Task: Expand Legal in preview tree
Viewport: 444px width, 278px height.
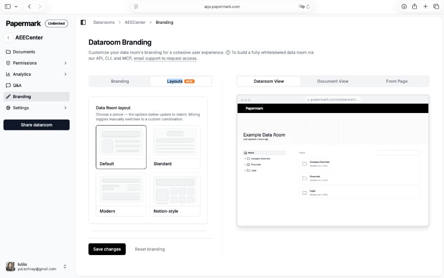Action: coord(245,171)
